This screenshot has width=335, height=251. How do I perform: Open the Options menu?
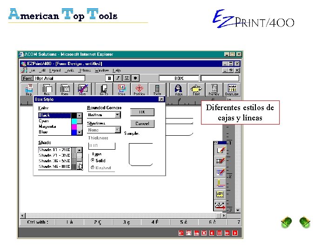[x=85, y=70]
